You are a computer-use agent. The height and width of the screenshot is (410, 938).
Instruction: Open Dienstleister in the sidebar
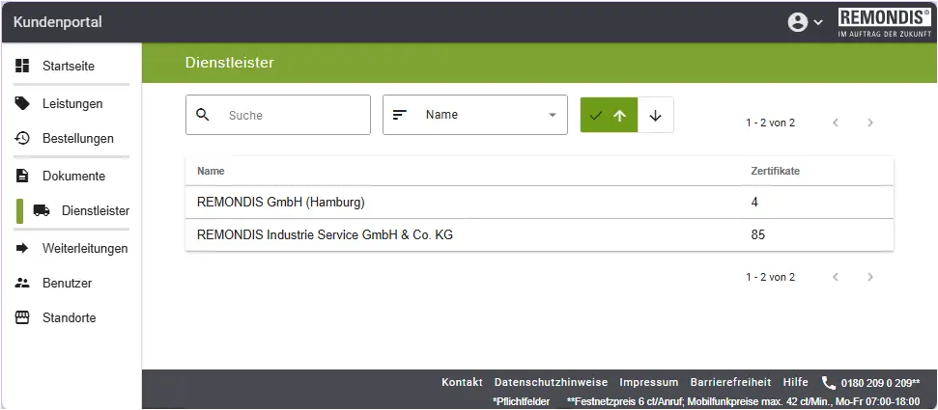[x=95, y=210]
